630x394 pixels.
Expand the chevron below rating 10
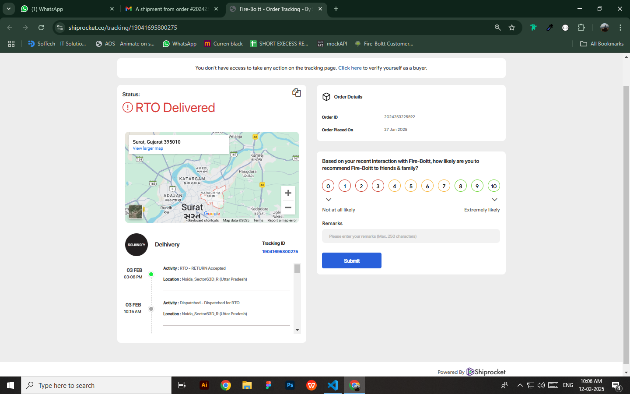pyautogui.click(x=494, y=200)
